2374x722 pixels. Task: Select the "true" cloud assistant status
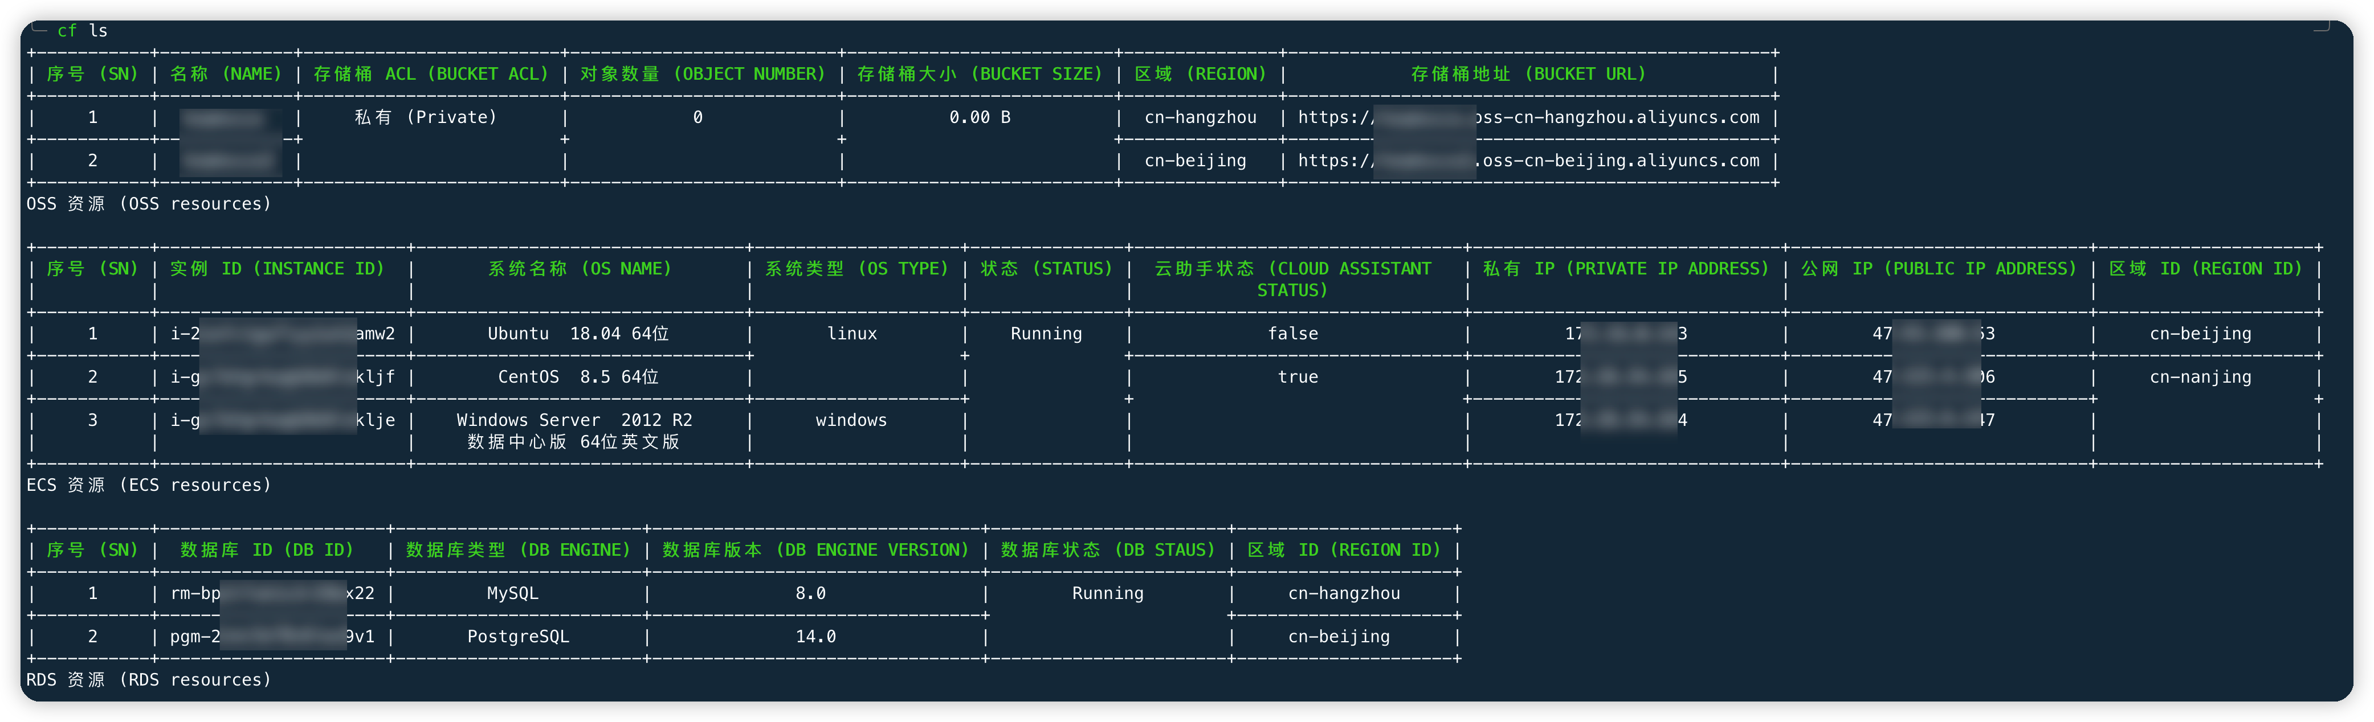pyautogui.click(x=1298, y=376)
